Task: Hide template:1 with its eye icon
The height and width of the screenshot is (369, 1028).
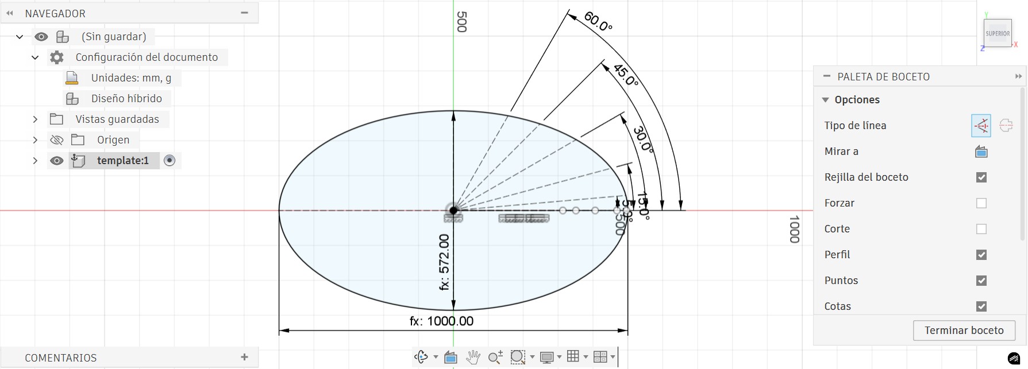Action: point(56,161)
